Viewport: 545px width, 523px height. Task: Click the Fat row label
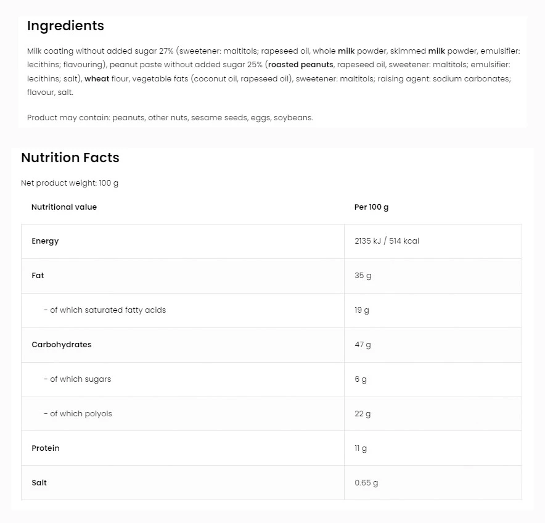coord(38,276)
